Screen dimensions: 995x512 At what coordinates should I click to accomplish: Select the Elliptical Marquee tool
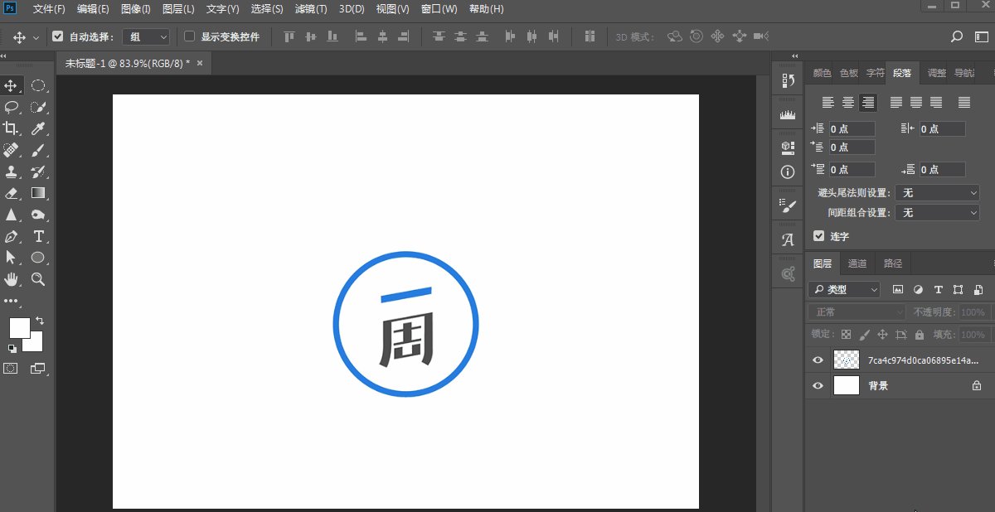coord(38,85)
